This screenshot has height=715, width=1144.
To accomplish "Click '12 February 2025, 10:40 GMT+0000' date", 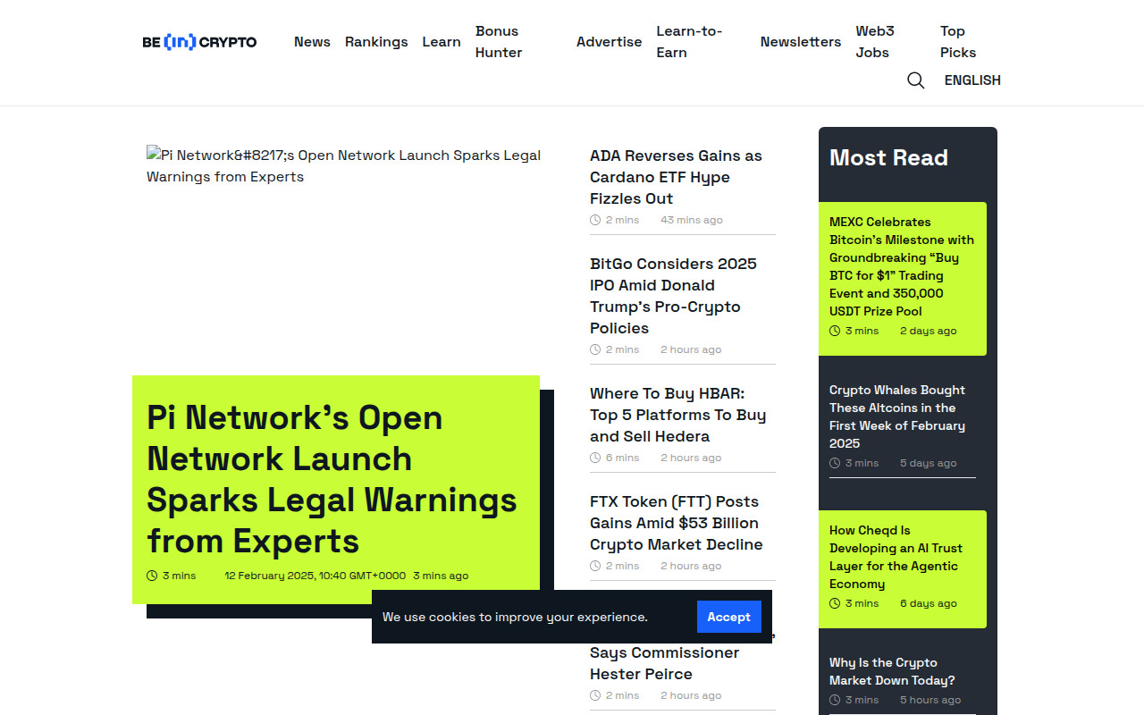I will click(x=315, y=576).
